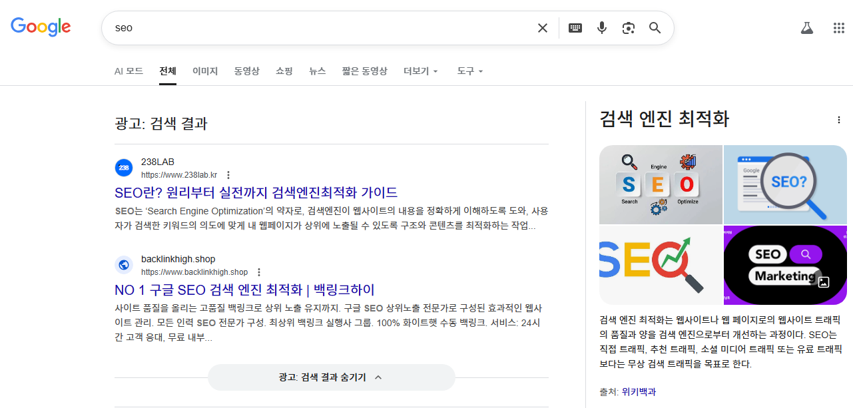Go to the 쇼핑 tab
853x408 pixels.
tap(284, 71)
